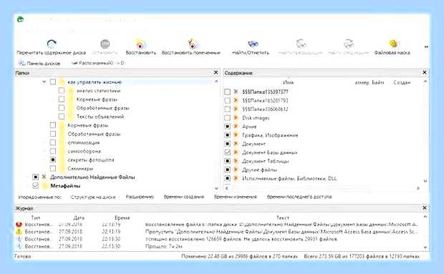444x274 pixels.
Task: Check the Тексты объявлений folder checkbox
Action: pyautogui.click(x=62, y=117)
